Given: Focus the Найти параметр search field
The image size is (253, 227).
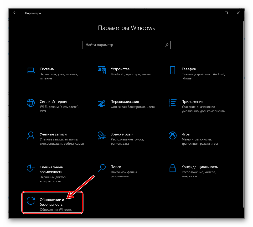Looking at the screenshot, I should coord(127,45).
